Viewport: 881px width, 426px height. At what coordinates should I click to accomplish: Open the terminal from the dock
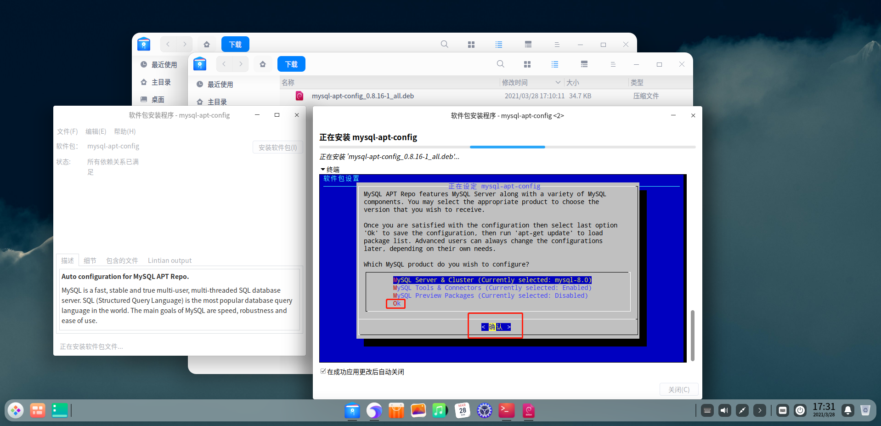[x=507, y=410]
